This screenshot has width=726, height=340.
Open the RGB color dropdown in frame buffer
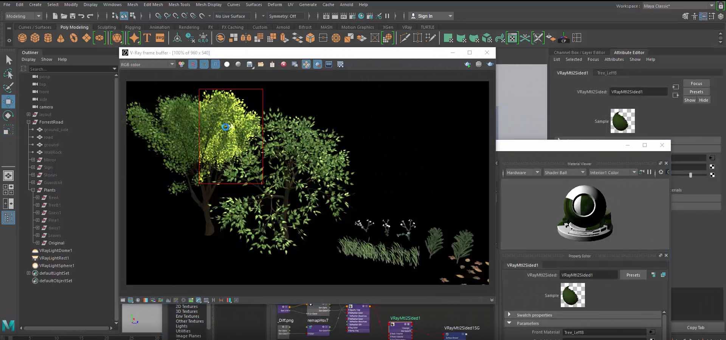(x=147, y=64)
